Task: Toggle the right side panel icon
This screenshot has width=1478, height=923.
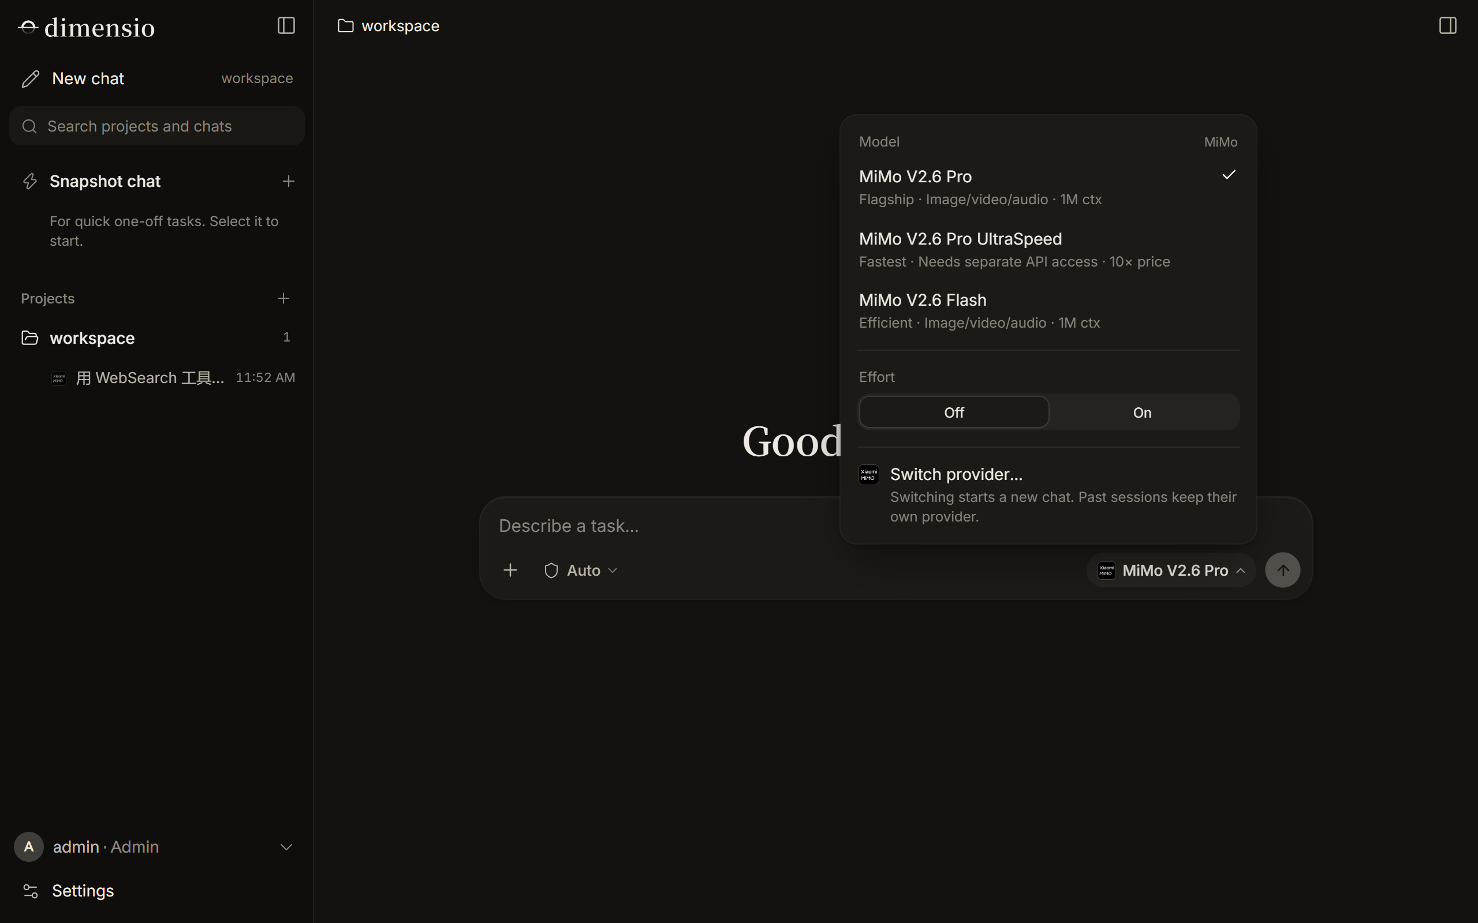Action: [1447, 25]
